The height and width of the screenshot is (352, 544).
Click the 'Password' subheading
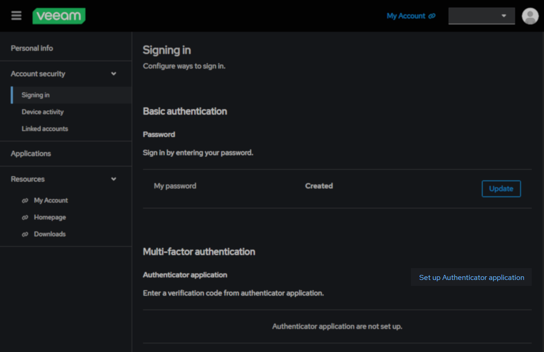pos(159,135)
